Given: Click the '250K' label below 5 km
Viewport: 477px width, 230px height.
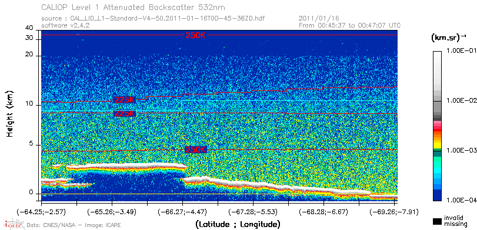Looking at the screenshot, I should coord(196,150).
